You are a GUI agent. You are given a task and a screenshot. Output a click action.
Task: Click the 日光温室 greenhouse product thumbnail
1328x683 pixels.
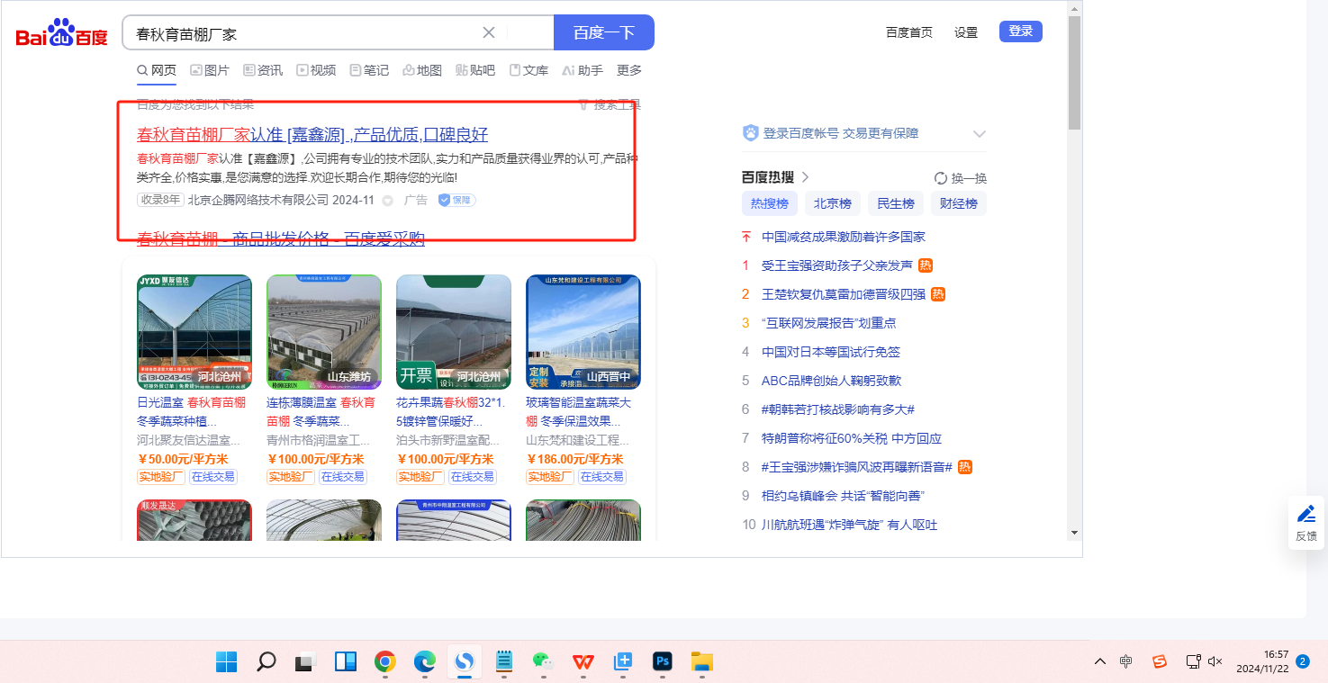tap(194, 331)
